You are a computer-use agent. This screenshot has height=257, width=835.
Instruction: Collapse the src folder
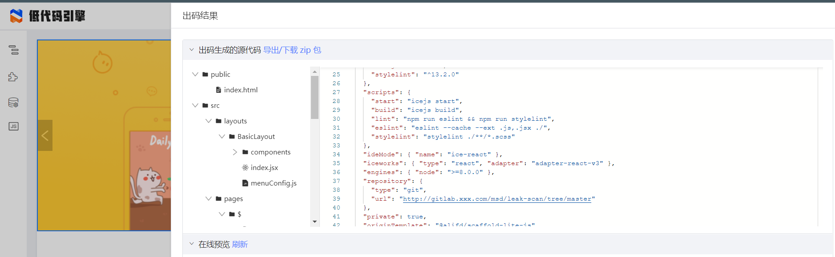coord(195,105)
